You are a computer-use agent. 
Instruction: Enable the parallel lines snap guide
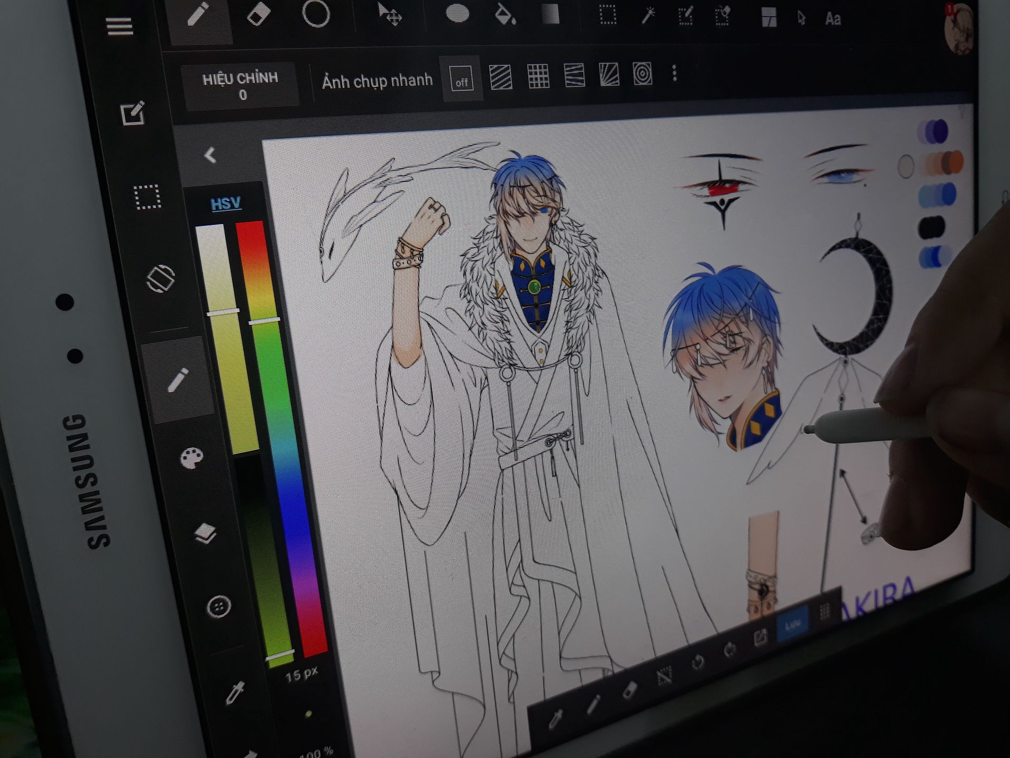[501, 77]
